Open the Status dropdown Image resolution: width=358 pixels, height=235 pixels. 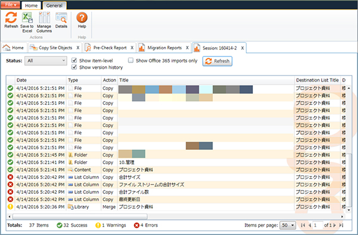tap(46, 61)
